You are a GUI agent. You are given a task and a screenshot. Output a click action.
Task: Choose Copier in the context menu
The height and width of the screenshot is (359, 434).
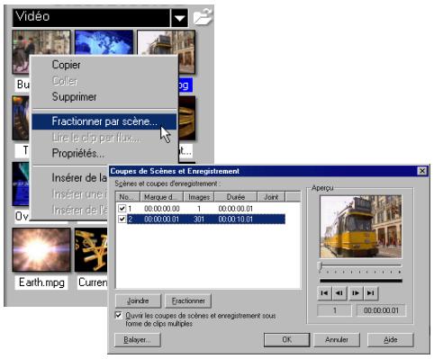click(66, 65)
